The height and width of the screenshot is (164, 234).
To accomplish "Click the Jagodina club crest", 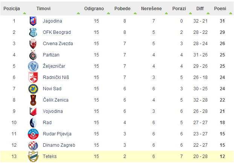I will 33,21.
